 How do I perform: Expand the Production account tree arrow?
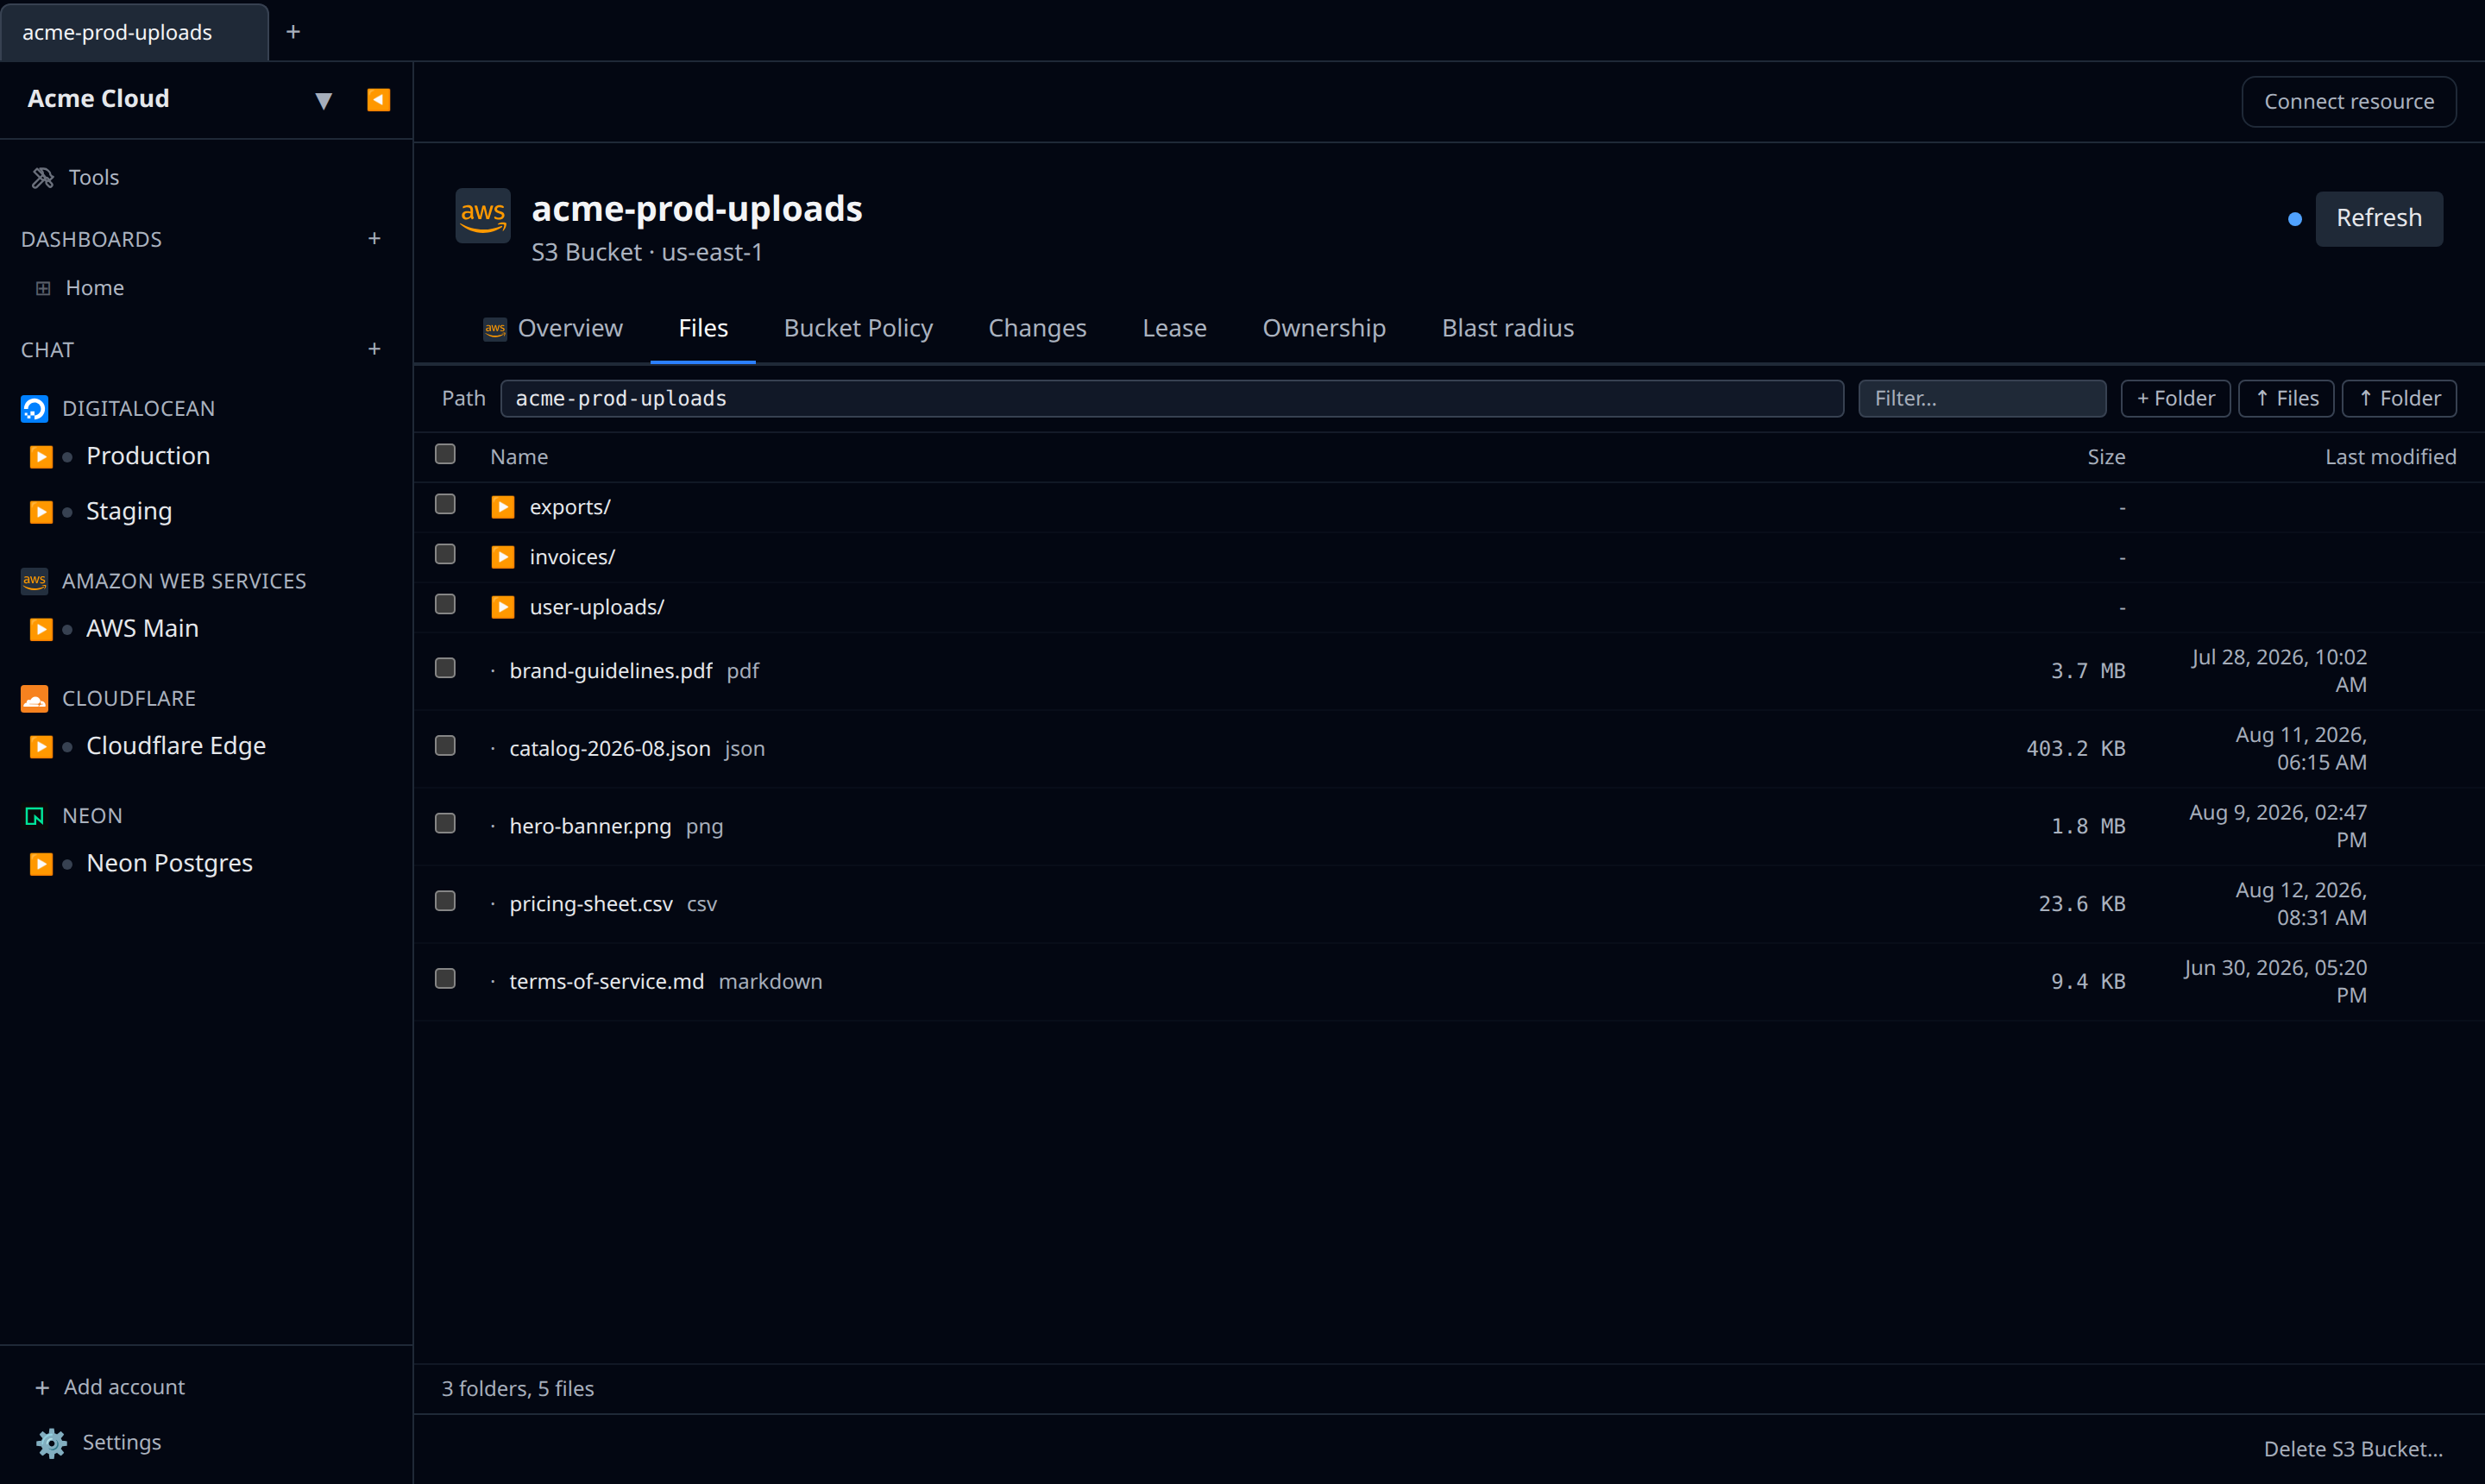pyautogui.click(x=41, y=457)
